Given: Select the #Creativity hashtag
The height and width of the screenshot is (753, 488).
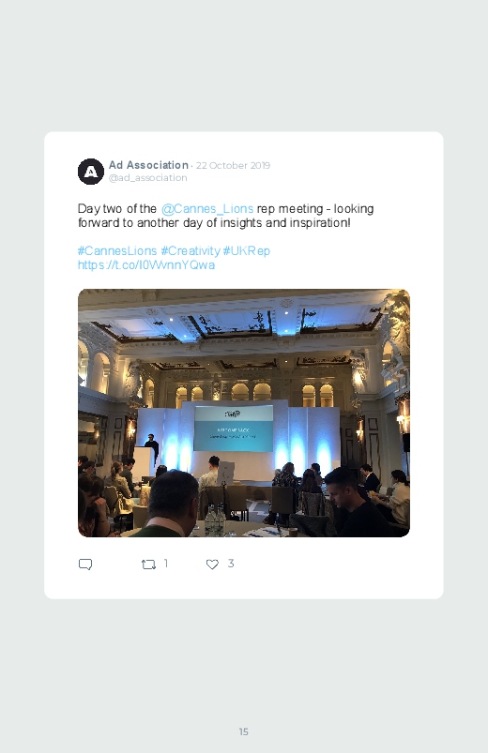Looking at the screenshot, I should pyautogui.click(x=191, y=250).
